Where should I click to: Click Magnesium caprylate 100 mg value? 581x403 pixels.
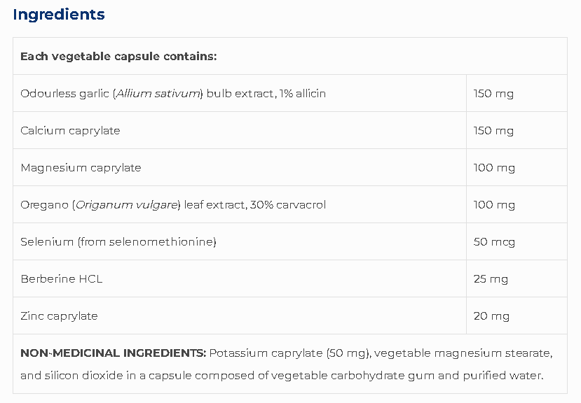[x=494, y=168]
